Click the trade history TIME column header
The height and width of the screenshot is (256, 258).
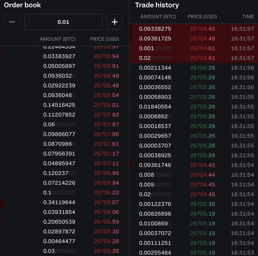(x=248, y=17)
